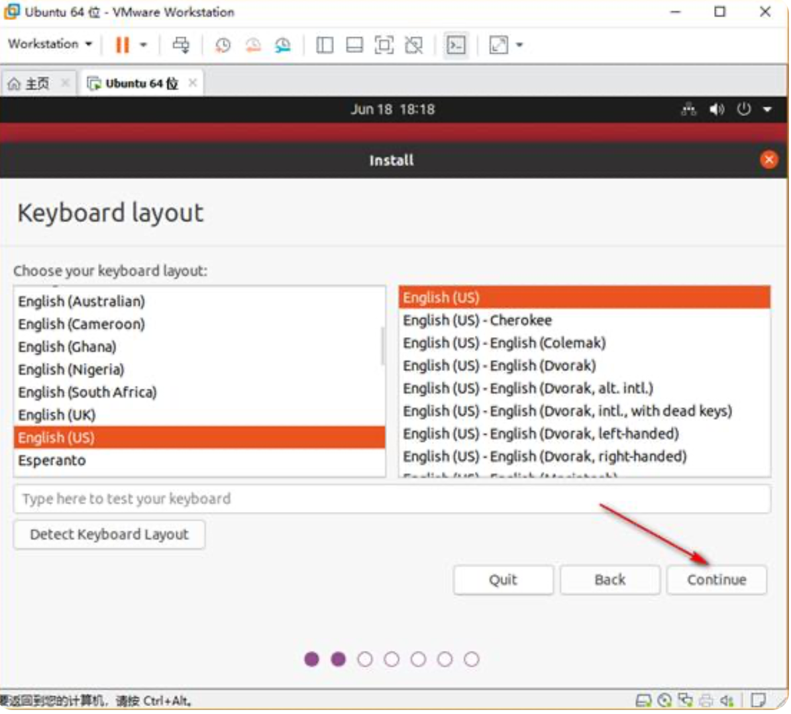Select English (Cameroon) layout
The height and width of the screenshot is (714, 791).
point(199,325)
